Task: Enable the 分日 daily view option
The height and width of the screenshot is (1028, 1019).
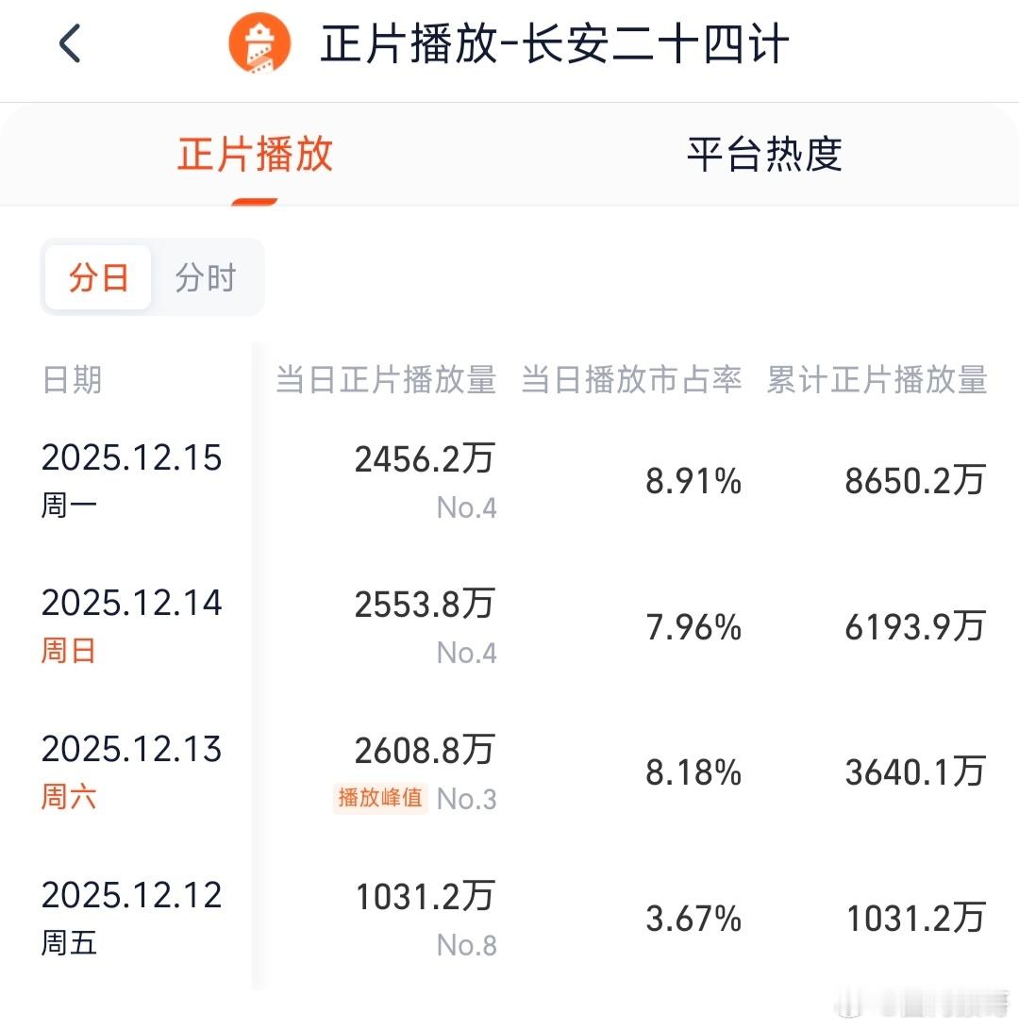Action: tap(97, 276)
